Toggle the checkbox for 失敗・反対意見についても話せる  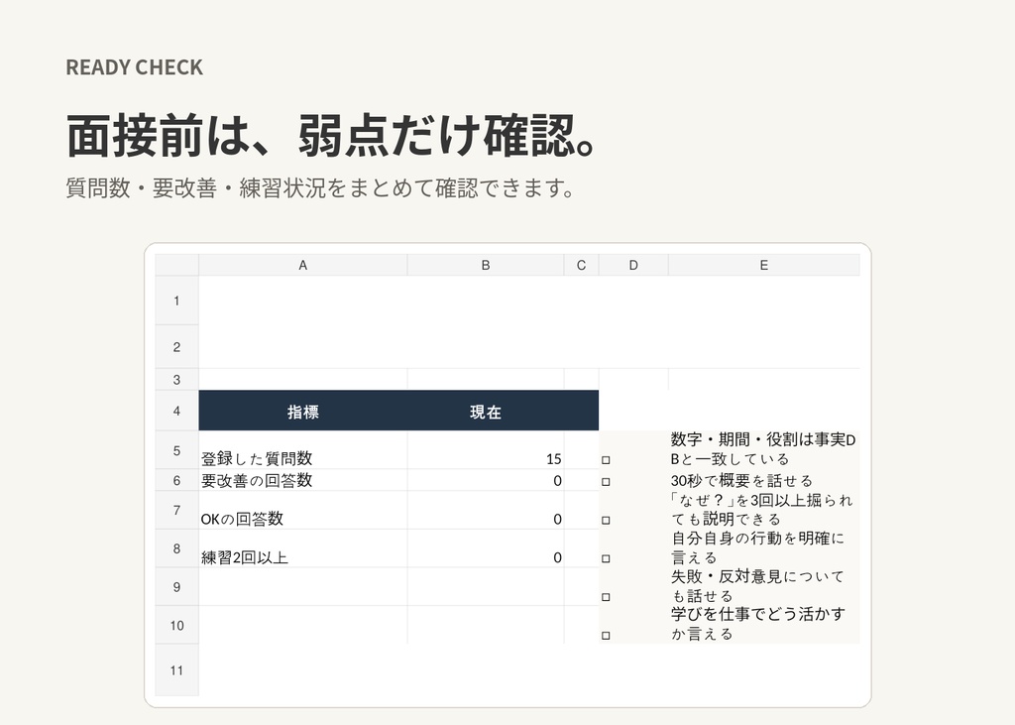(x=606, y=597)
